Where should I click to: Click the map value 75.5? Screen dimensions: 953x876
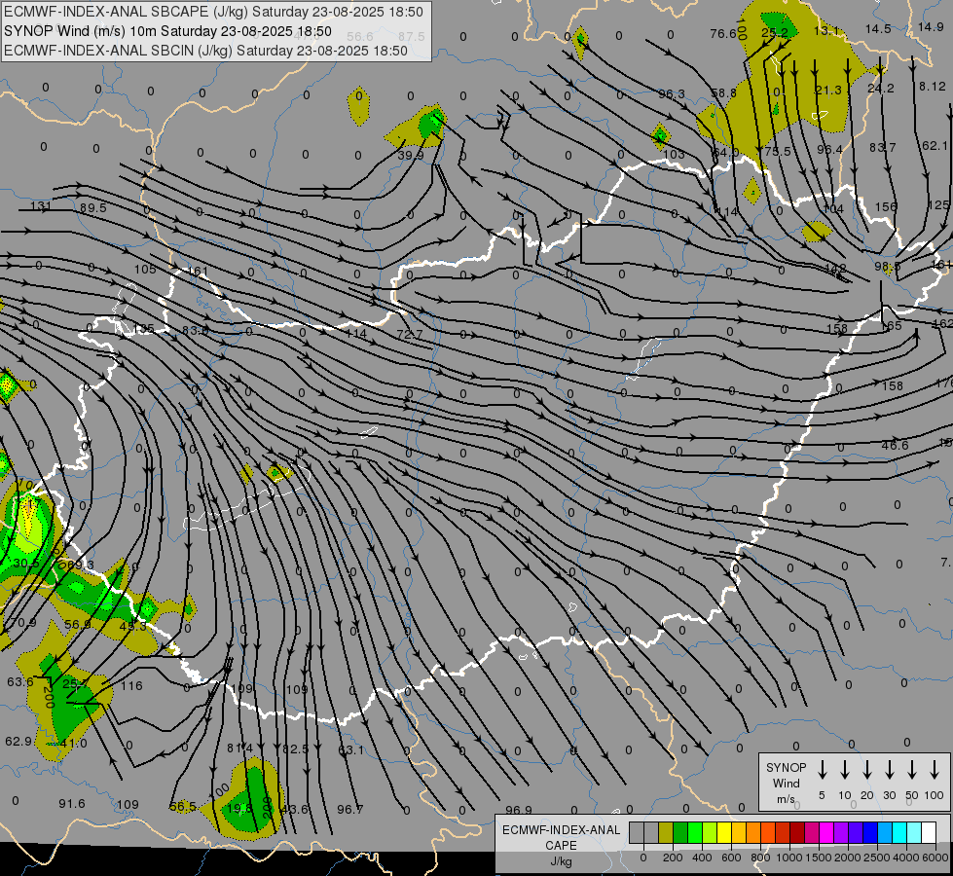coord(778,151)
